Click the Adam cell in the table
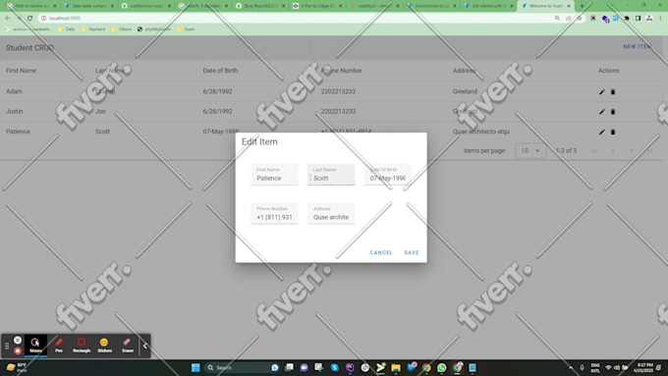The width and height of the screenshot is (668, 376). 14,91
